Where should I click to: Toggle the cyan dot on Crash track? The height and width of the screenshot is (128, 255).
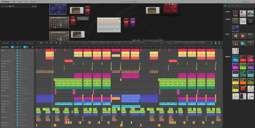17,109
